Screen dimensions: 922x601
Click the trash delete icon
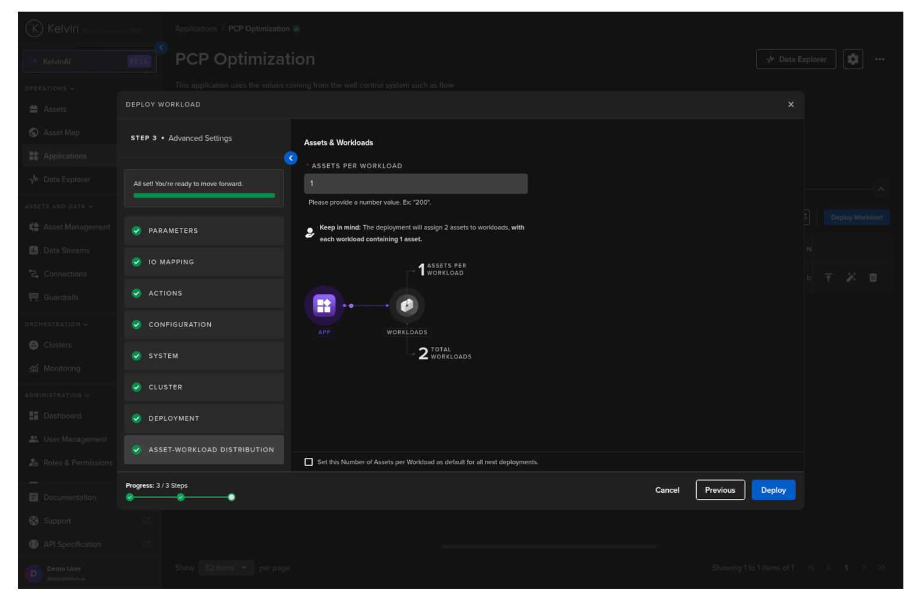(873, 278)
